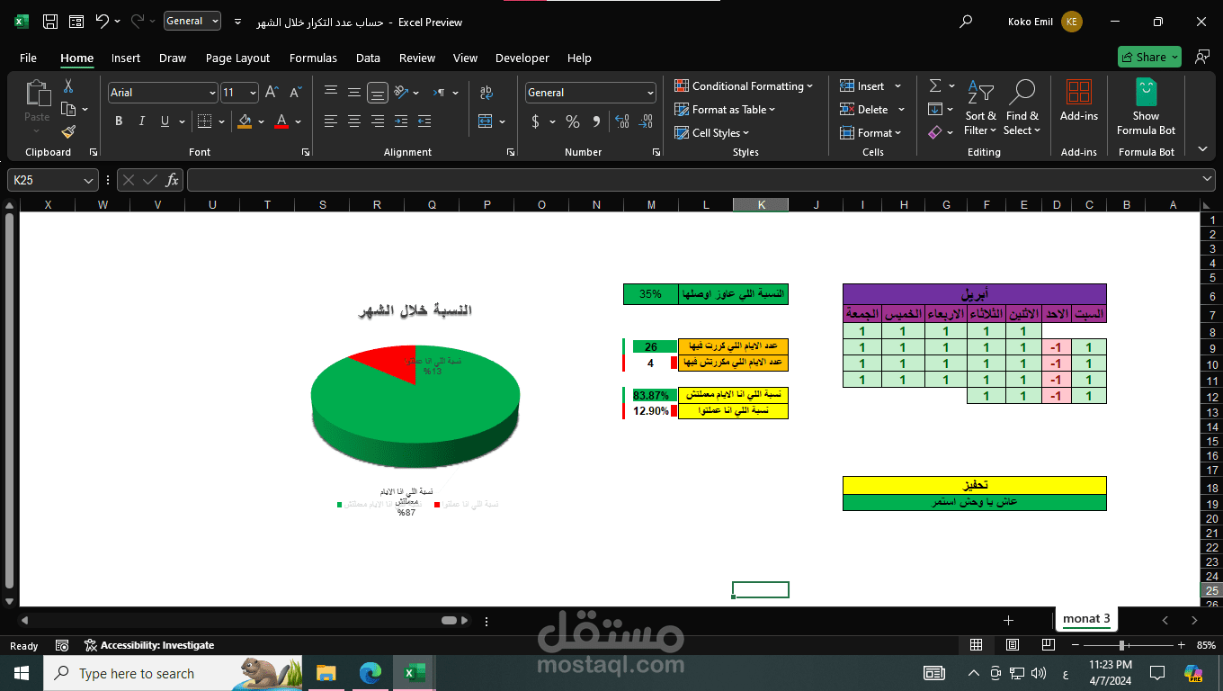Image resolution: width=1223 pixels, height=691 pixels.
Task: Open the Arial font name dropdown
Action: pos(212,93)
